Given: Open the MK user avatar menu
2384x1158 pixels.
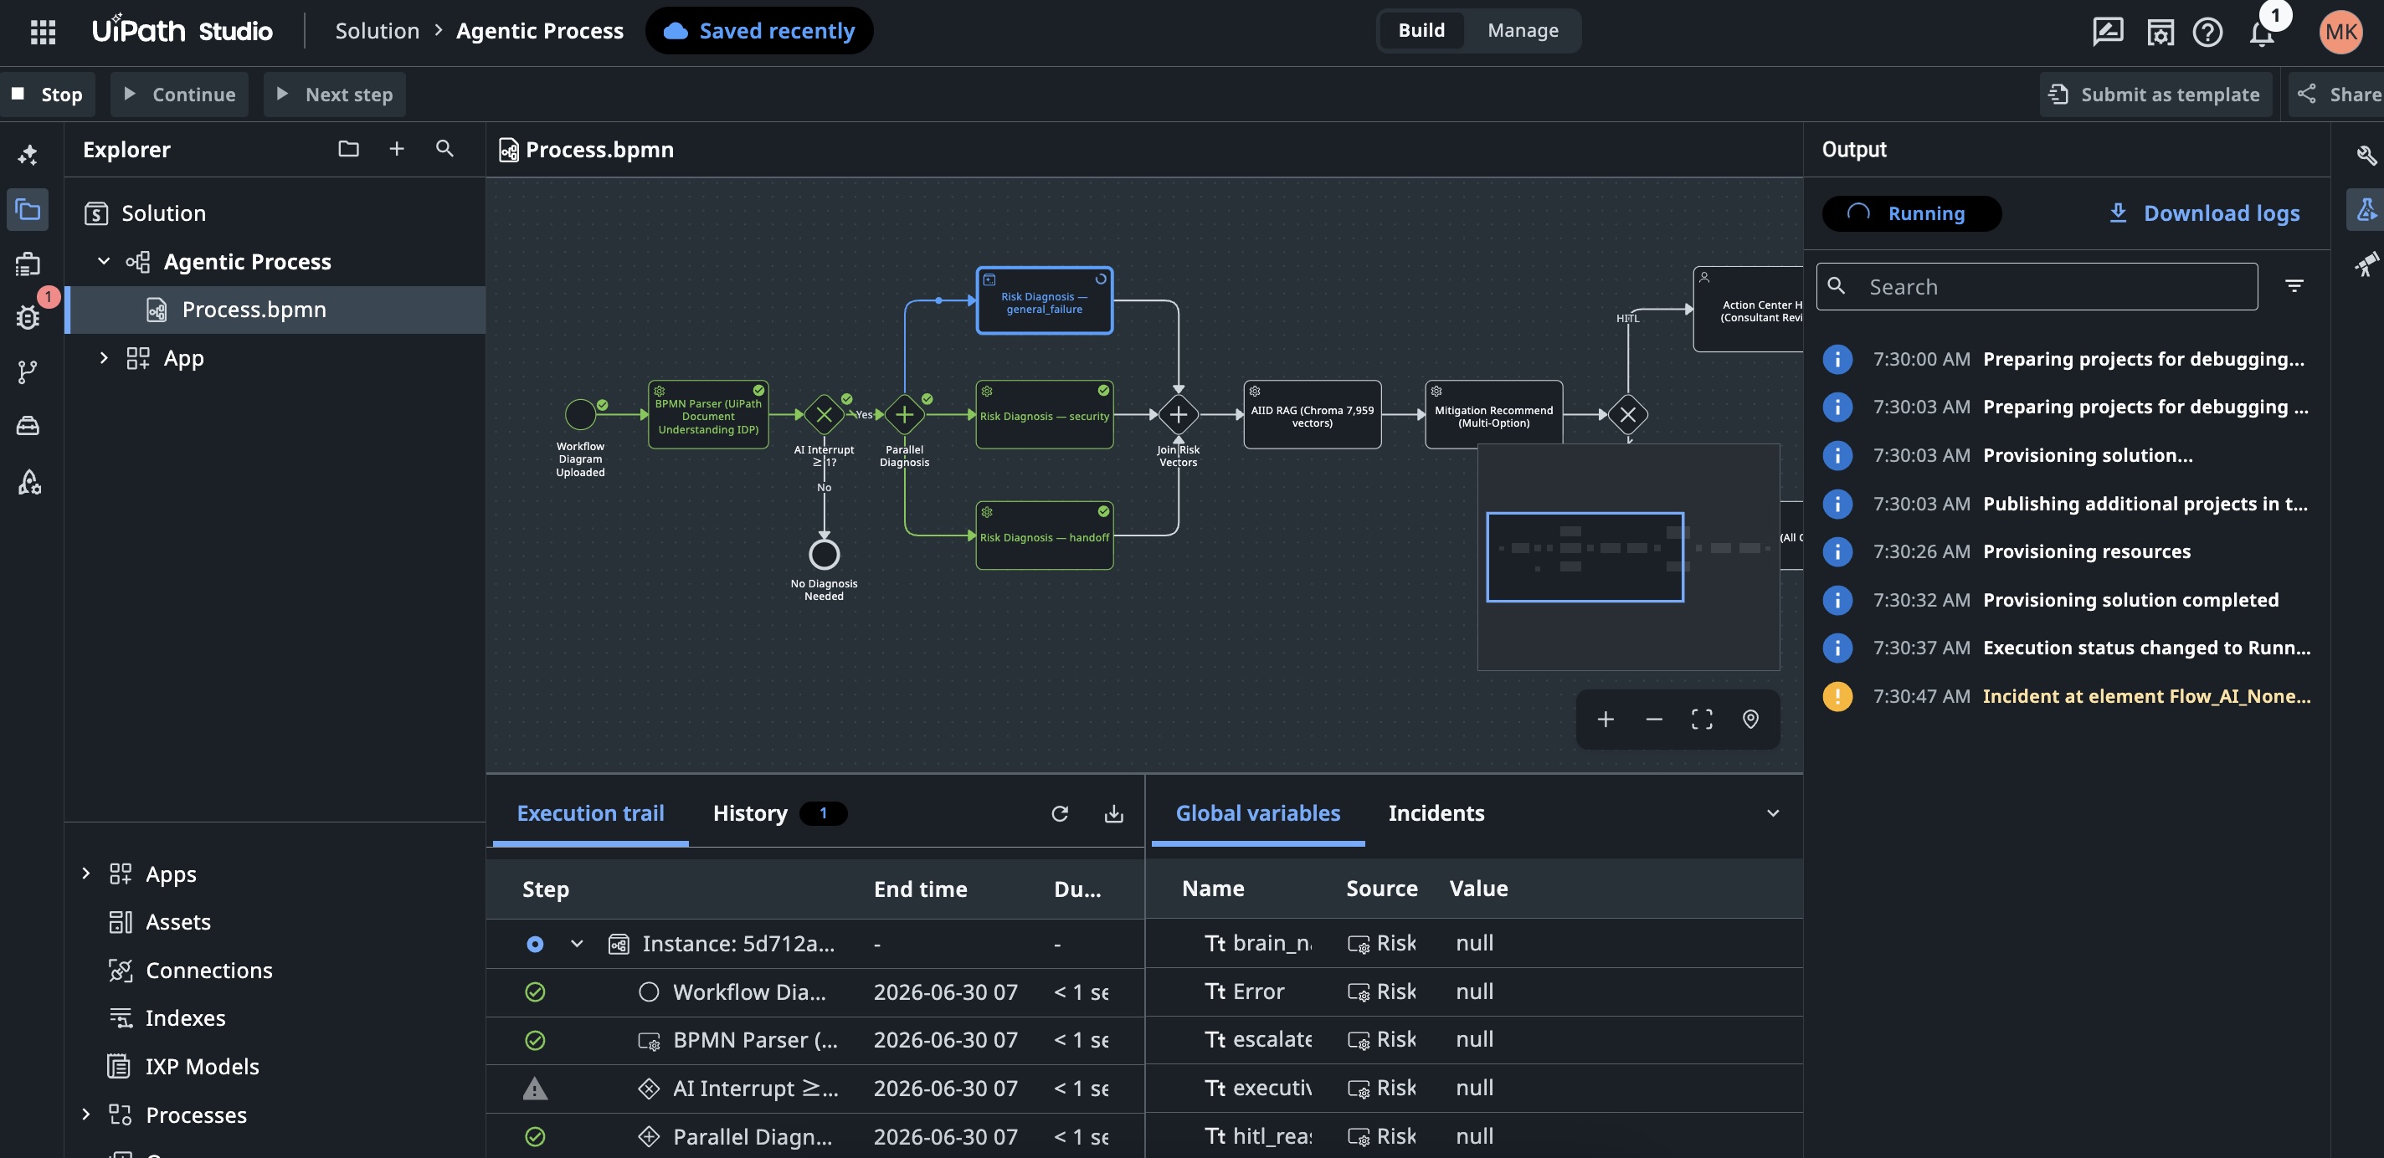Looking at the screenshot, I should (x=2340, y=32).
